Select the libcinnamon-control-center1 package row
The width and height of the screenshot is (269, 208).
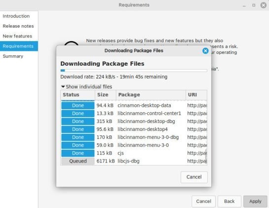tap(134, 113)
